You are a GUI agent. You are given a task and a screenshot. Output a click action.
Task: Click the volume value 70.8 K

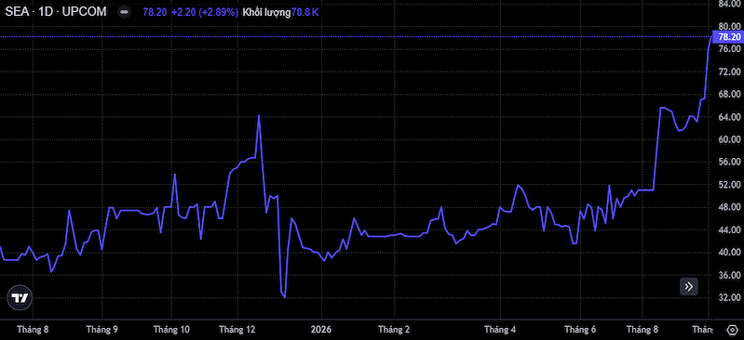305,12
